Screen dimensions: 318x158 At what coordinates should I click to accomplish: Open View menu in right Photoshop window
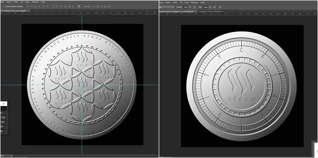click(x=186, y=2)
